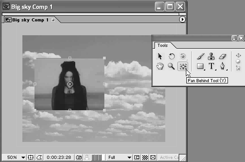Choose the Eraser tool
This screenshot has width=245, height=162.
(x=223, y=56)
